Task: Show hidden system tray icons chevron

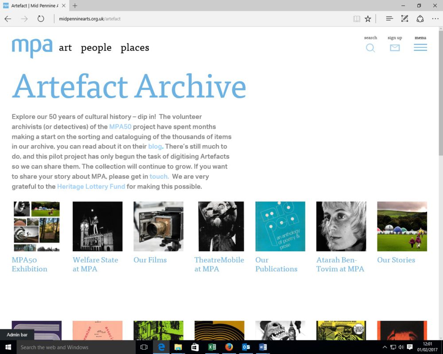Action: [x=385, y=347]
